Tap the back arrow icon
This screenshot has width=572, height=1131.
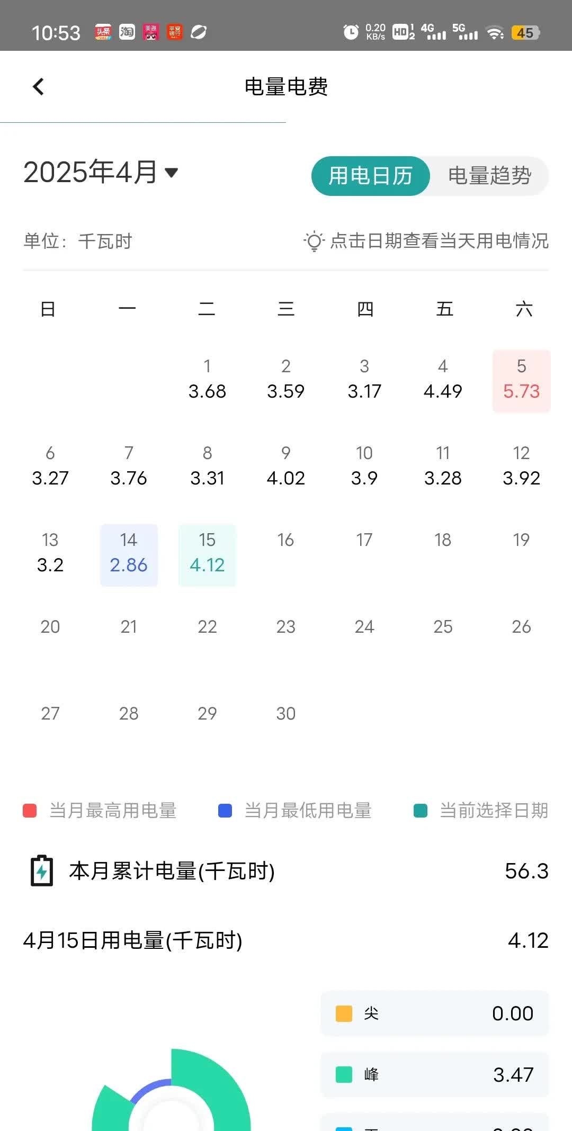[38, 86]
